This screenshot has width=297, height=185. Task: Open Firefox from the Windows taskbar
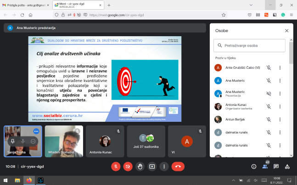click(x=29, y=180)
